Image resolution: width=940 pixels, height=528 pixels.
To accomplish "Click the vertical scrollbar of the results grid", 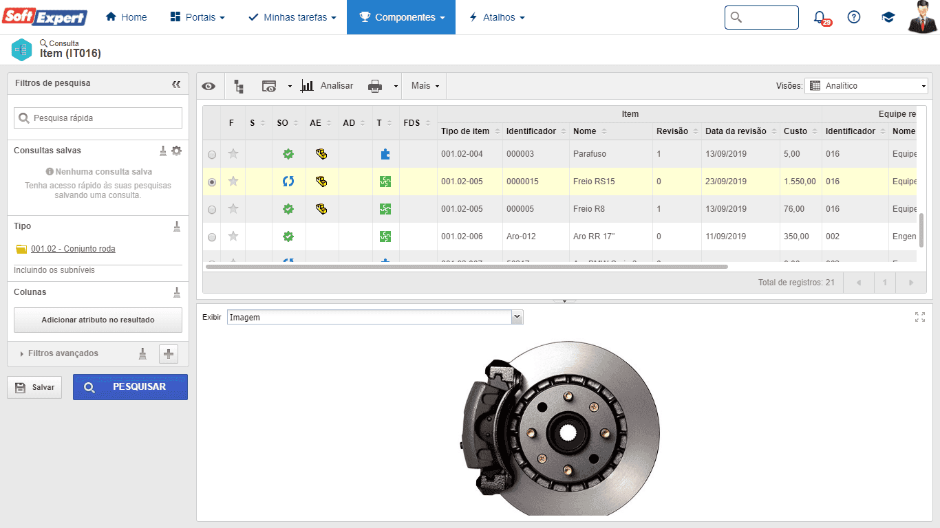I will [x=921, y=230].
